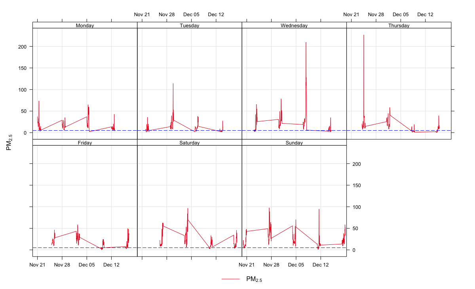The image size is (475, 289).
Task: Choose the Saturday panel strip label
Action: pos(189,143)
